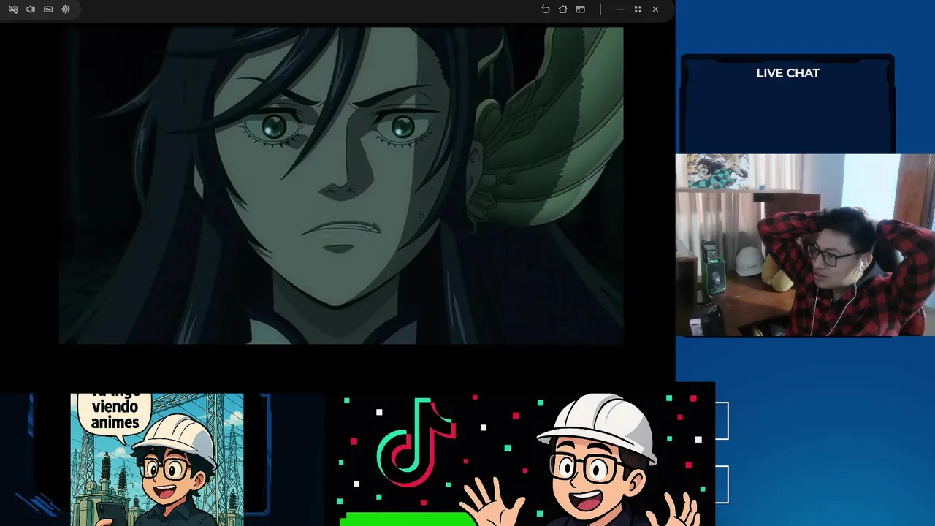Go to the home icon
The image size is (935, 526).
tap(563, 9)
